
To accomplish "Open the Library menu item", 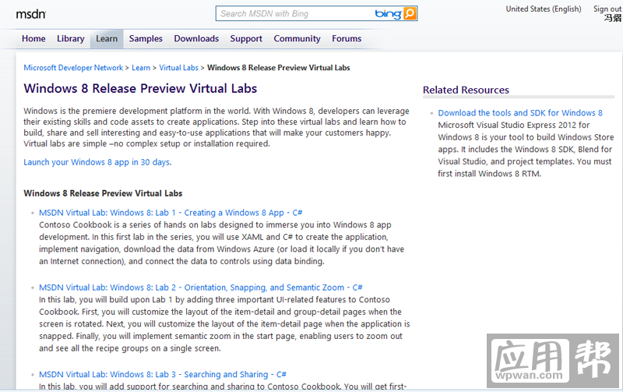I will click(x=70, y=38).
